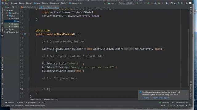197x110 pixels.
Task: Click the Alert project breadcrumb in navigation bar
Action: 6,3
